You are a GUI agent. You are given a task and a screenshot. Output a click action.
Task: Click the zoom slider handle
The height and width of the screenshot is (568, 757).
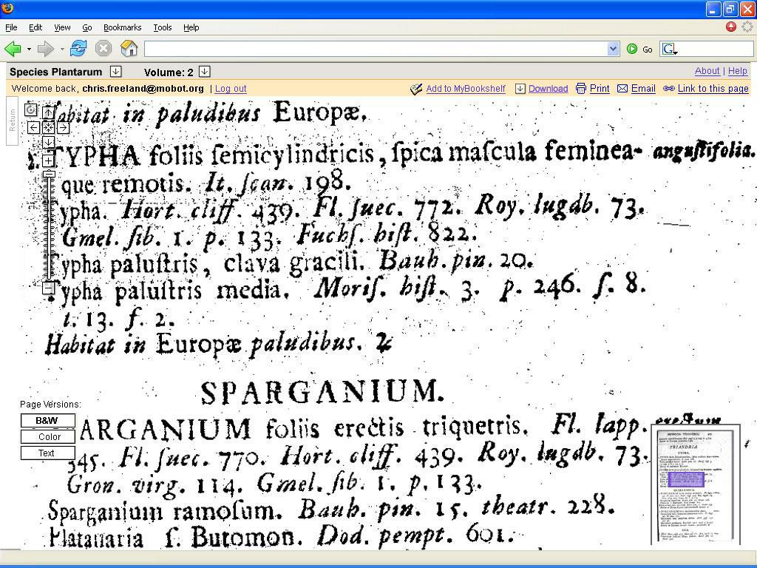tap(49, 175)
